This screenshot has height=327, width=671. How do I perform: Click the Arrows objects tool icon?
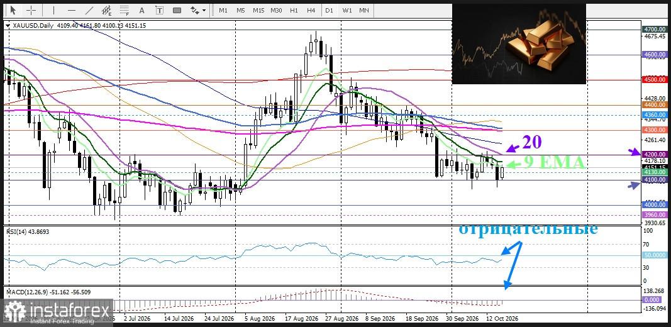coord(195,10)
